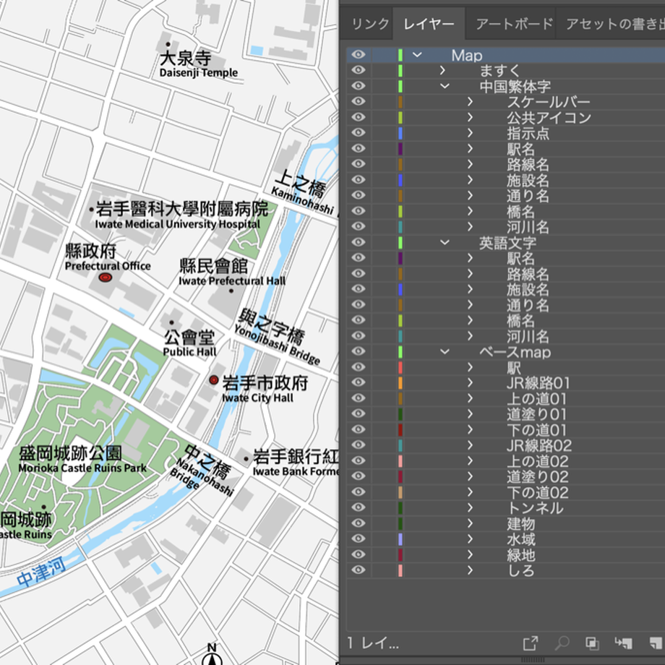Click the Map layer color swatch
The height and width of the screenshot is (665, 665).
pos(400,55)
